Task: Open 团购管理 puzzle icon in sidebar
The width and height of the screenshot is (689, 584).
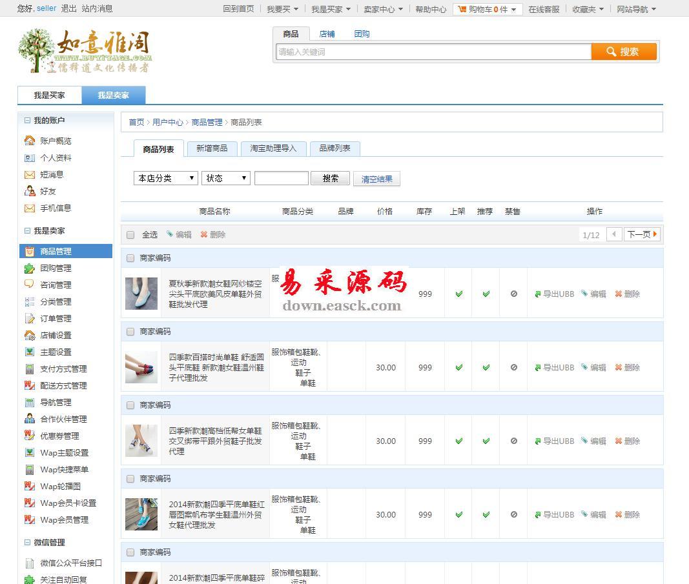Action: click(x=30, y=268)
